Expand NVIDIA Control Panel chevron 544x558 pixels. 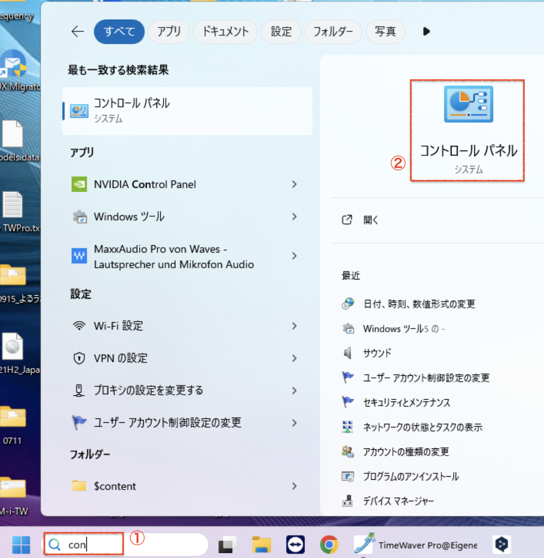(294, 184)
